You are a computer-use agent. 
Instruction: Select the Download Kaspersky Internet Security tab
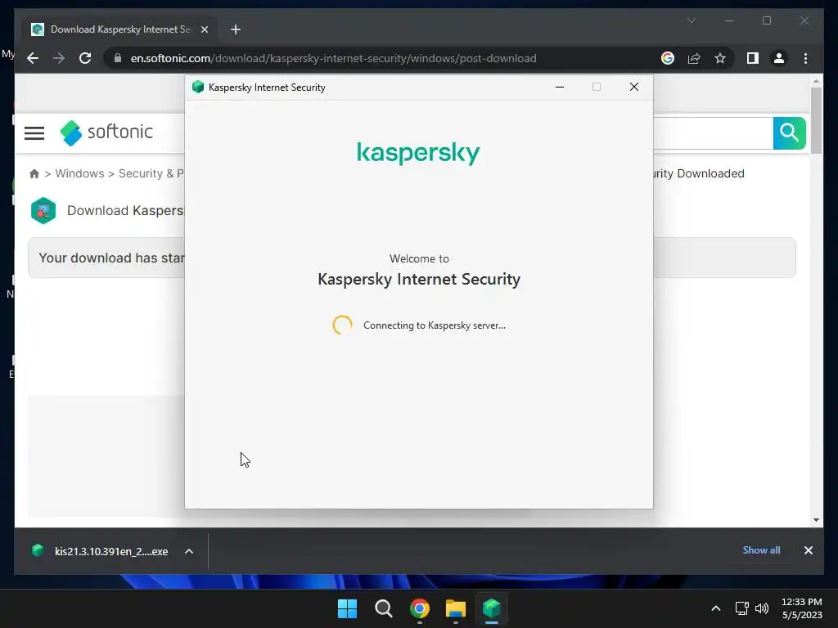pos(119,29)
